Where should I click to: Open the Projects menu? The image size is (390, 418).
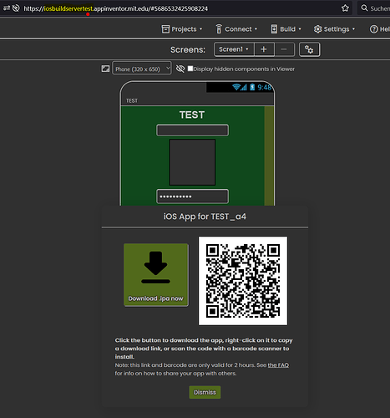pos(182,29)
